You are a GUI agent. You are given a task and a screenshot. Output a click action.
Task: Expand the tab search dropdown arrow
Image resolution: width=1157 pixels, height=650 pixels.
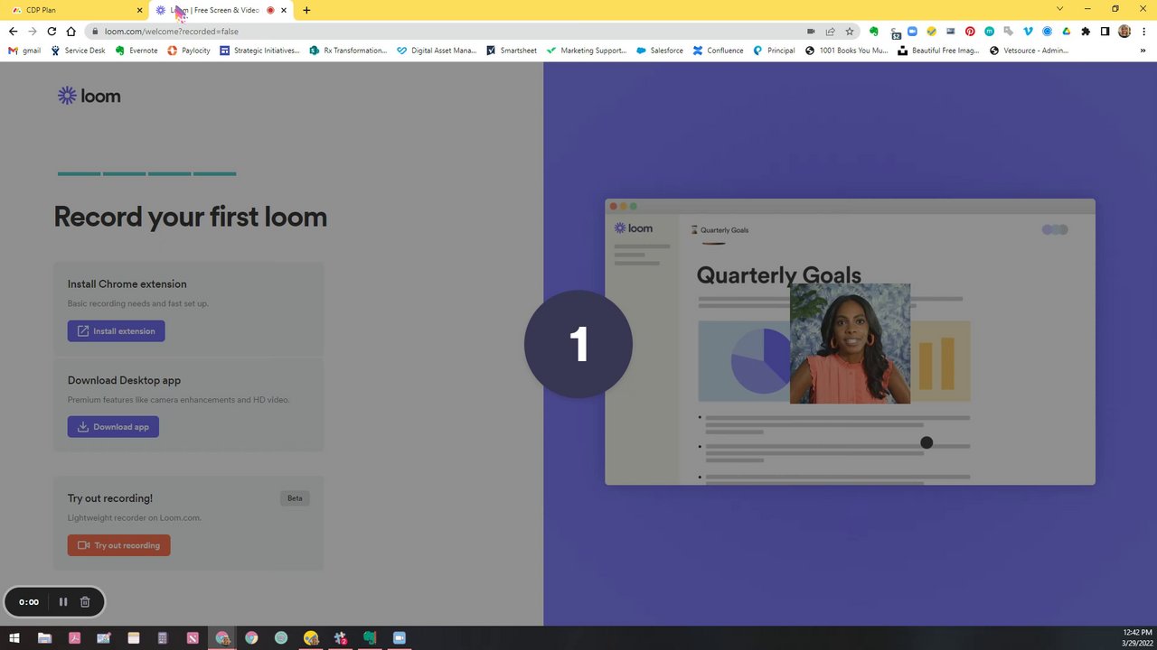tap(1059, 9)
